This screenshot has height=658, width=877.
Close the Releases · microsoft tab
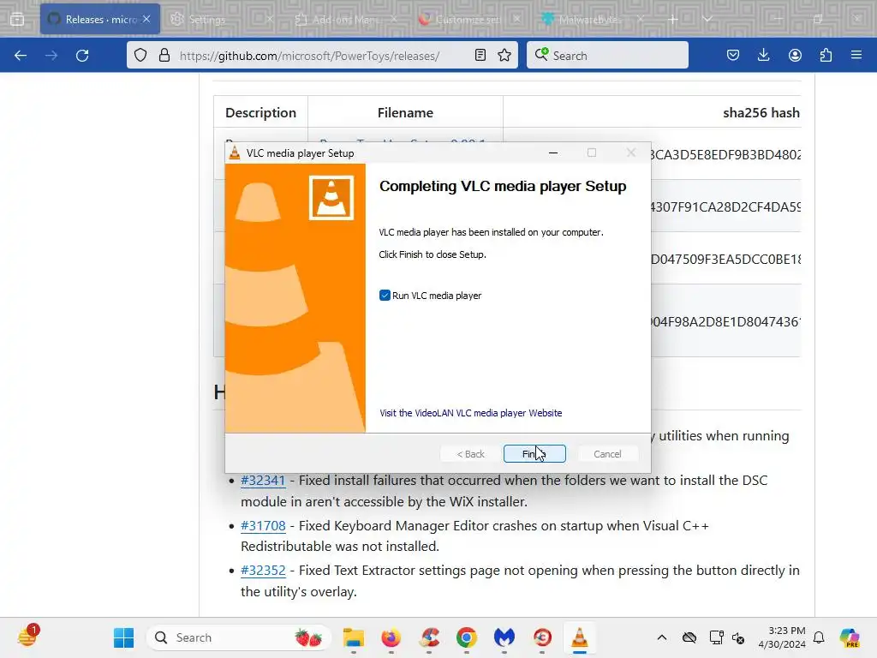point(146,19)
